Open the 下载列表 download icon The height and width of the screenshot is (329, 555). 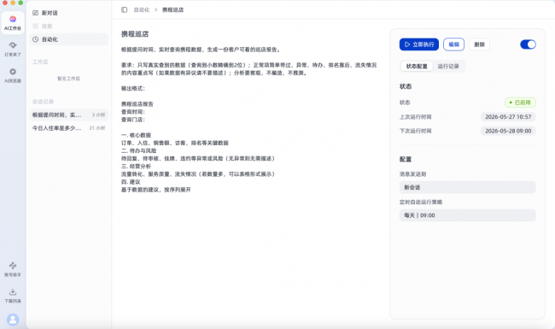(x=13, y=296)
